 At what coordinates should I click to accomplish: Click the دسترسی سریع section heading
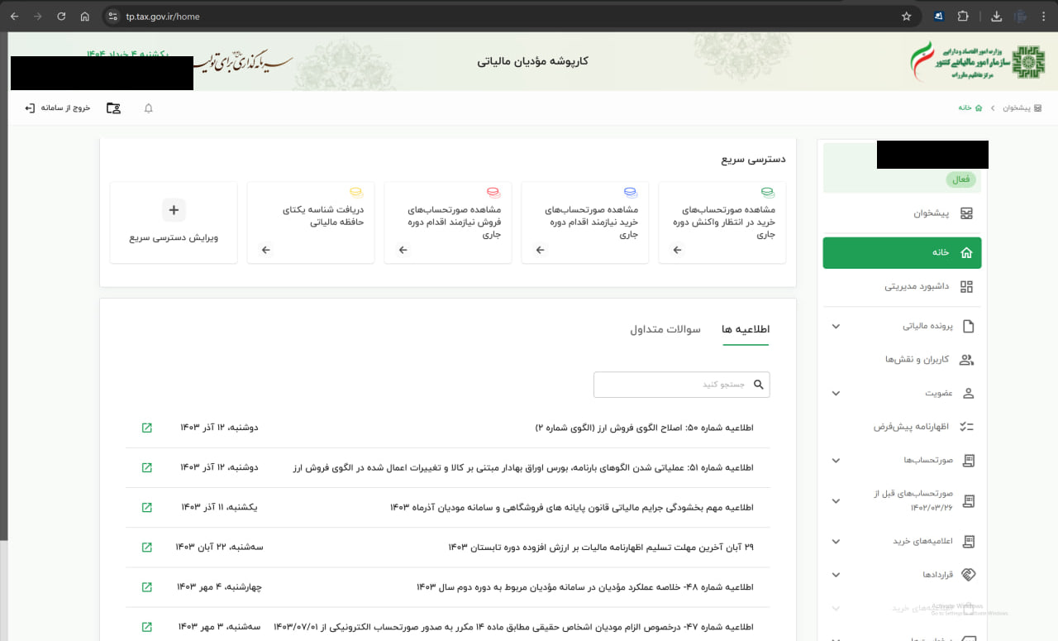tap(753, 159)
